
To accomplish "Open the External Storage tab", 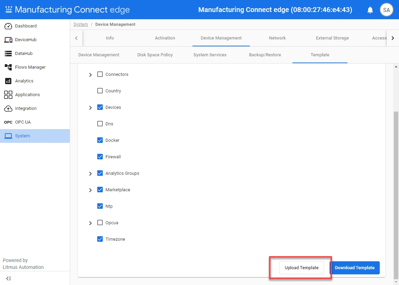I will [x=332, y=38].
